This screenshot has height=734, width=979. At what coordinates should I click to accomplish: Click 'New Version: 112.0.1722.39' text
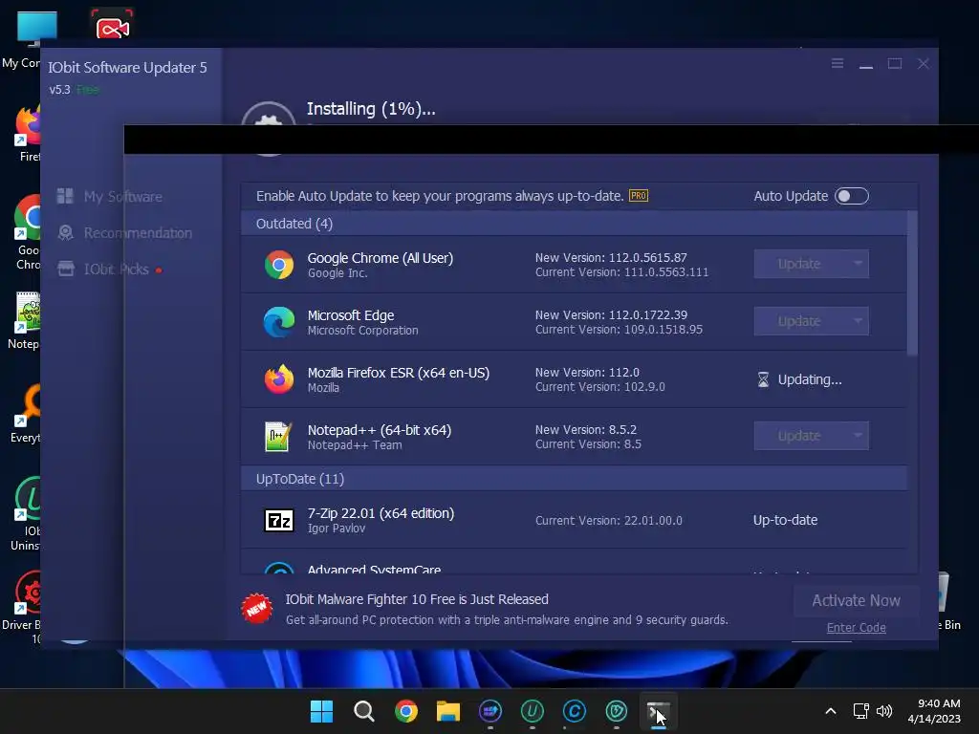(x=611, y=314)
